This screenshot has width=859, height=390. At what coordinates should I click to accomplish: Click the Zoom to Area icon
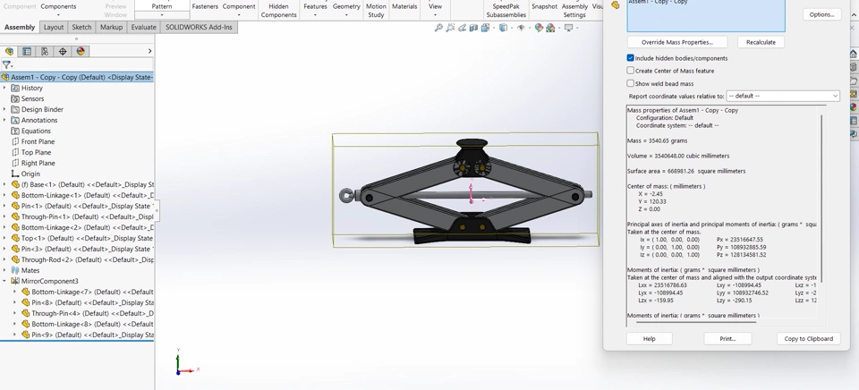(450, 28)
